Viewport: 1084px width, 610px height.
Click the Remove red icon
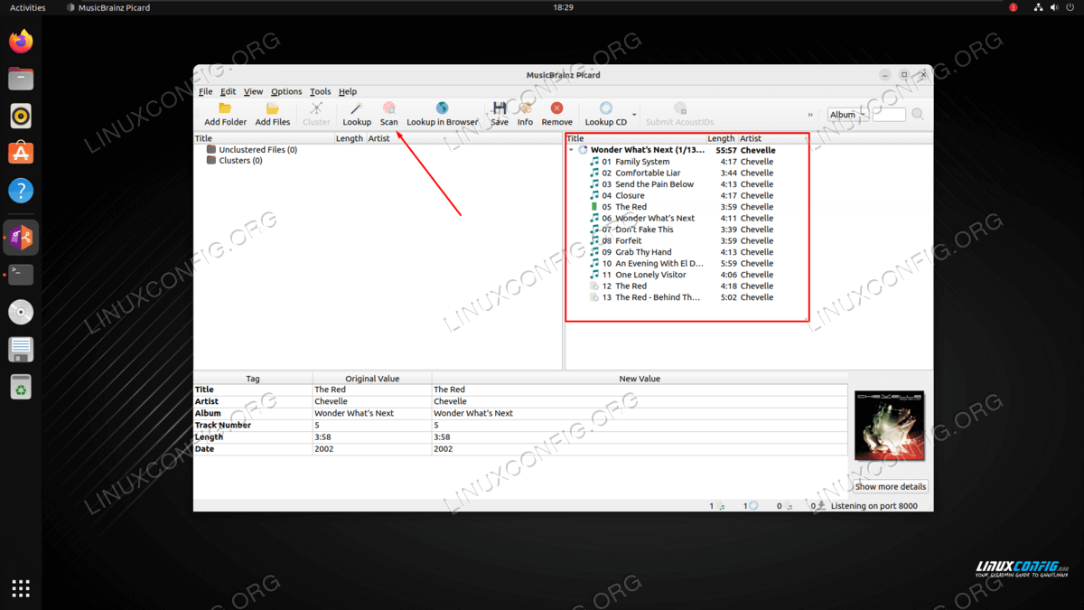556,108
